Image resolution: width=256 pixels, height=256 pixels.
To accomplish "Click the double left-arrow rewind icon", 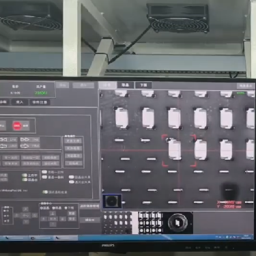I will (x=3, y=139).
